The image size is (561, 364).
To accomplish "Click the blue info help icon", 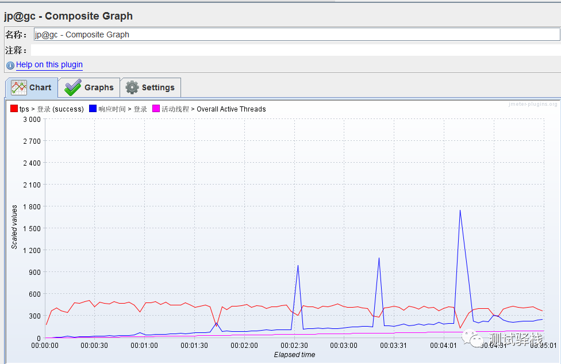I will (x=10, y=65).
